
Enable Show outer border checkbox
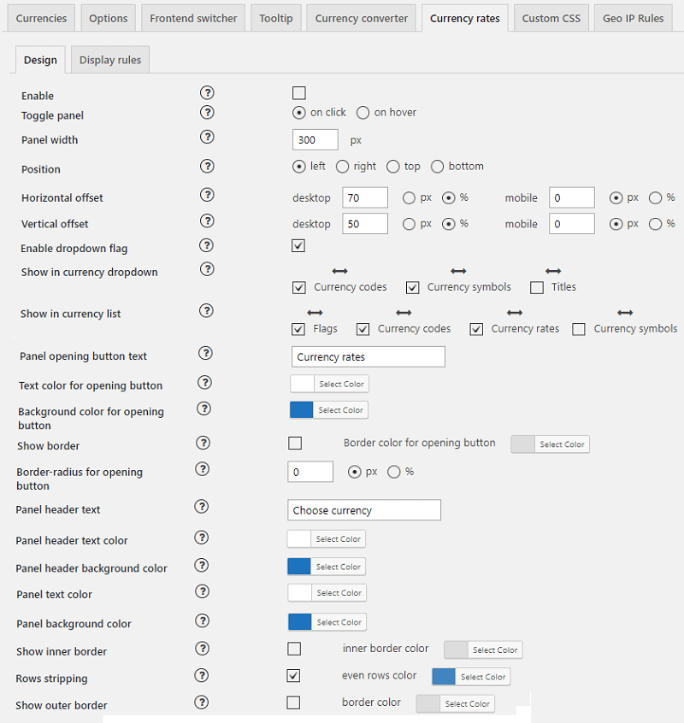coord(293,702)
